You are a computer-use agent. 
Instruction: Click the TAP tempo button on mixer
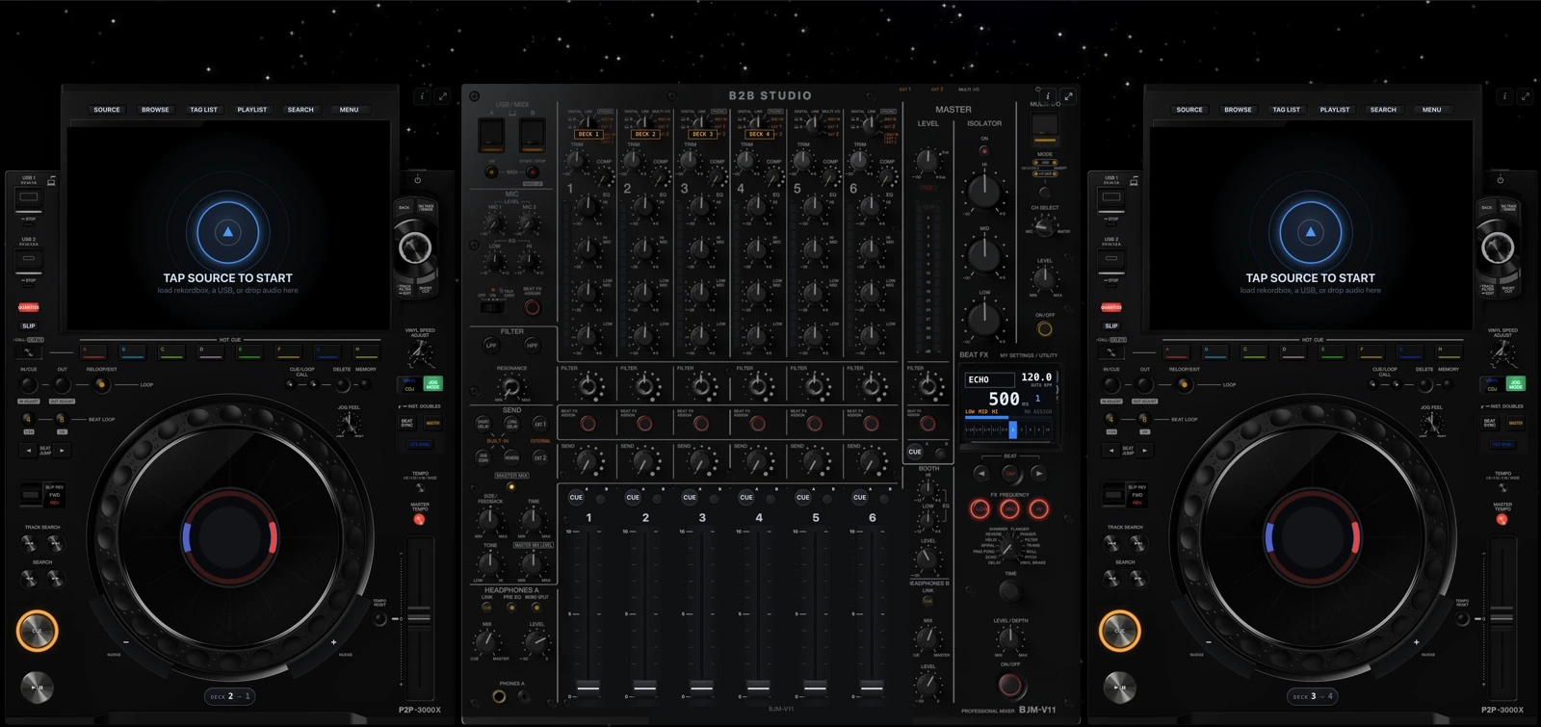(x=1010, y=474)
